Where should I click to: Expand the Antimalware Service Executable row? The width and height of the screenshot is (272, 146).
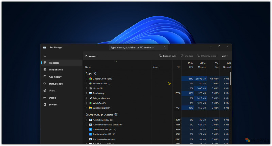[x=87, y=125]
